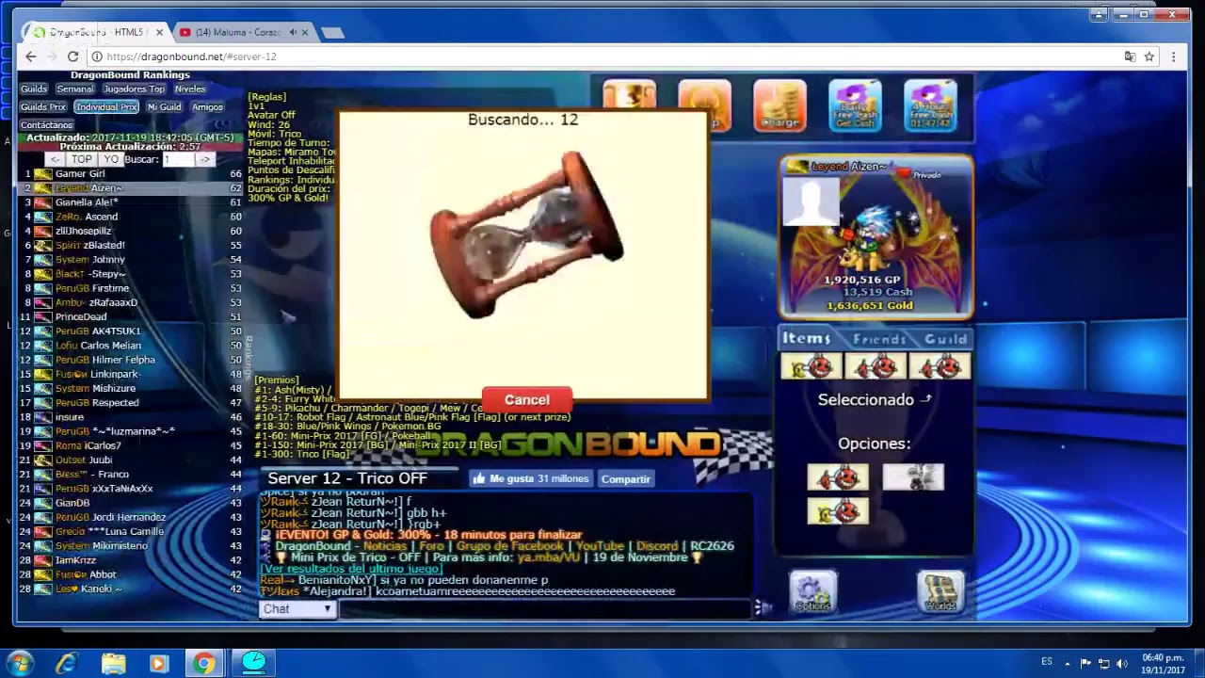1205x678 pixels.
Task: Open the 4 Hours Free Cash icon
Action: tap(930, 105)
